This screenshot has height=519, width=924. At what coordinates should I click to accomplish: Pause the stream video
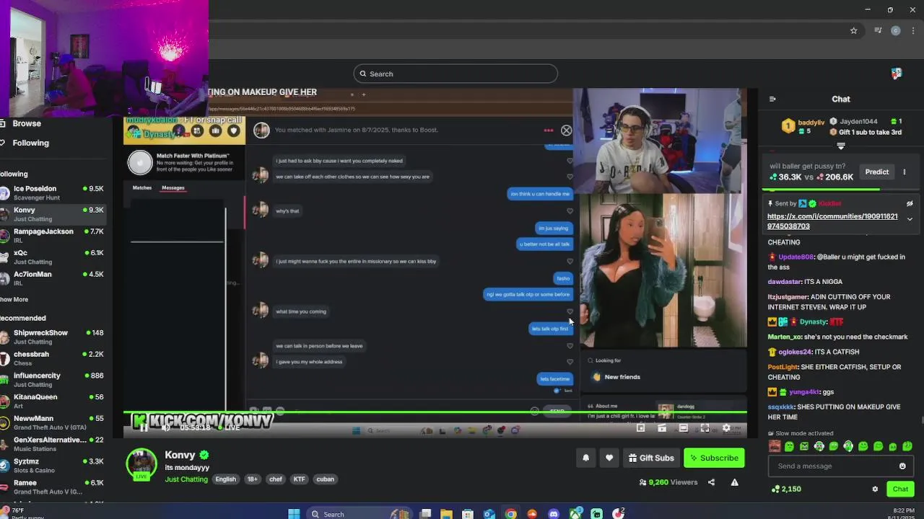[x=144, y=427]
